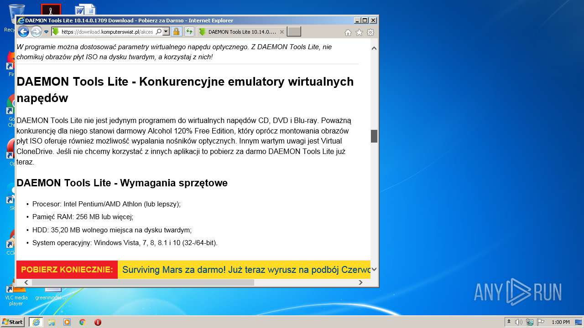Click the vertical scroll up arrow
584x328 pixels.
click(374, 48)
